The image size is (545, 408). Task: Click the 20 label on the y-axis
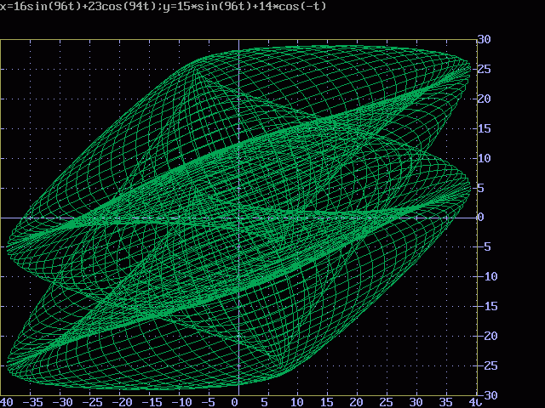484,99
